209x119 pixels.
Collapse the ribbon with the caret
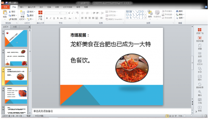(203, 7)
